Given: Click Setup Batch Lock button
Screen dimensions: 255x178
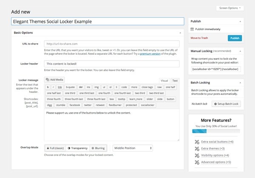Looking at the screenshot, I should 226,104.
